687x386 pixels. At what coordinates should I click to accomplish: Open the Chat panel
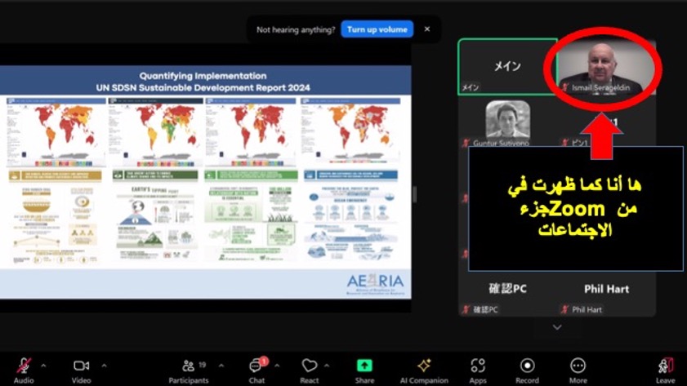(257, 366)
